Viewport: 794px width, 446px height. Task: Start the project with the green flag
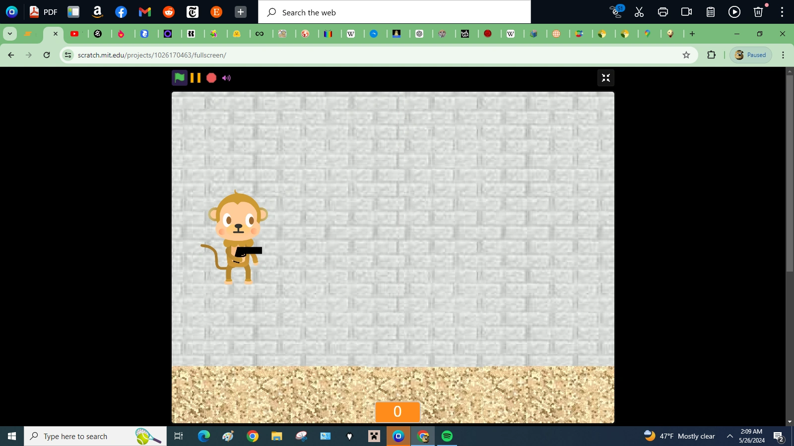pyautogui.click(x=179, y=78)
